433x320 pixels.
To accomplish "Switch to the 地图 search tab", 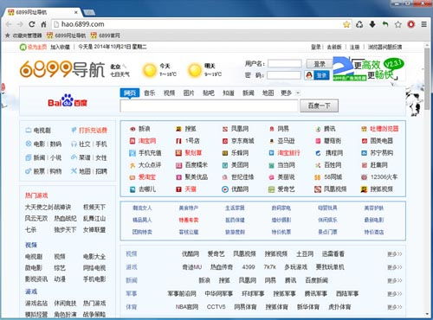I will tap(268, 93).
